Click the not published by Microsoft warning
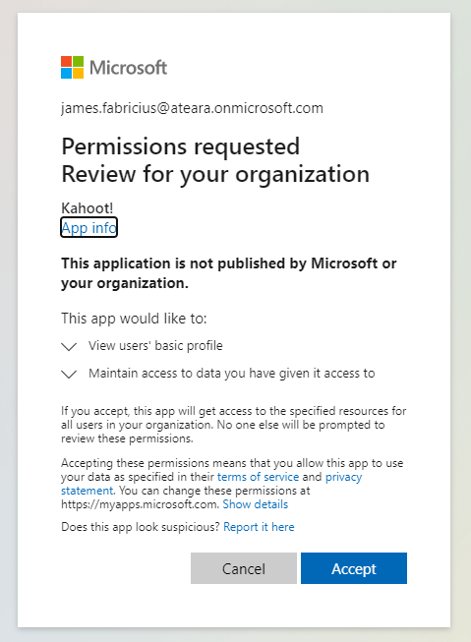The height and width of the screenshot is (642, 471). click(x=229, y=273)
